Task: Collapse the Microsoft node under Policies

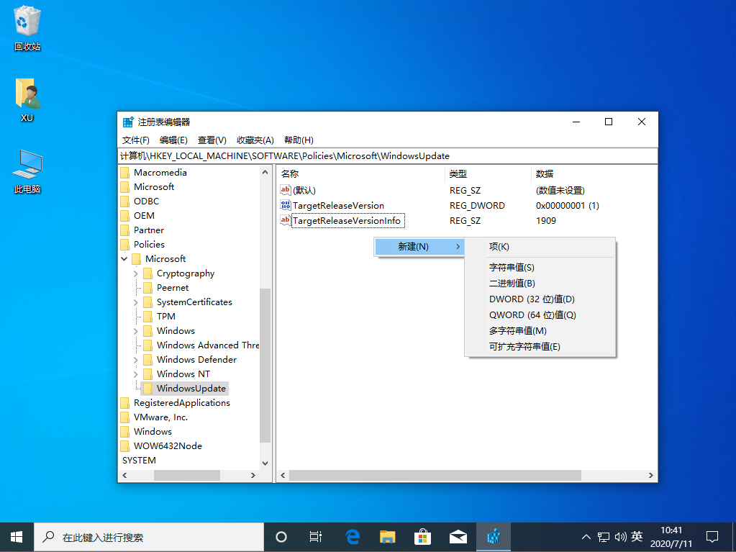Action: (124, 258)
